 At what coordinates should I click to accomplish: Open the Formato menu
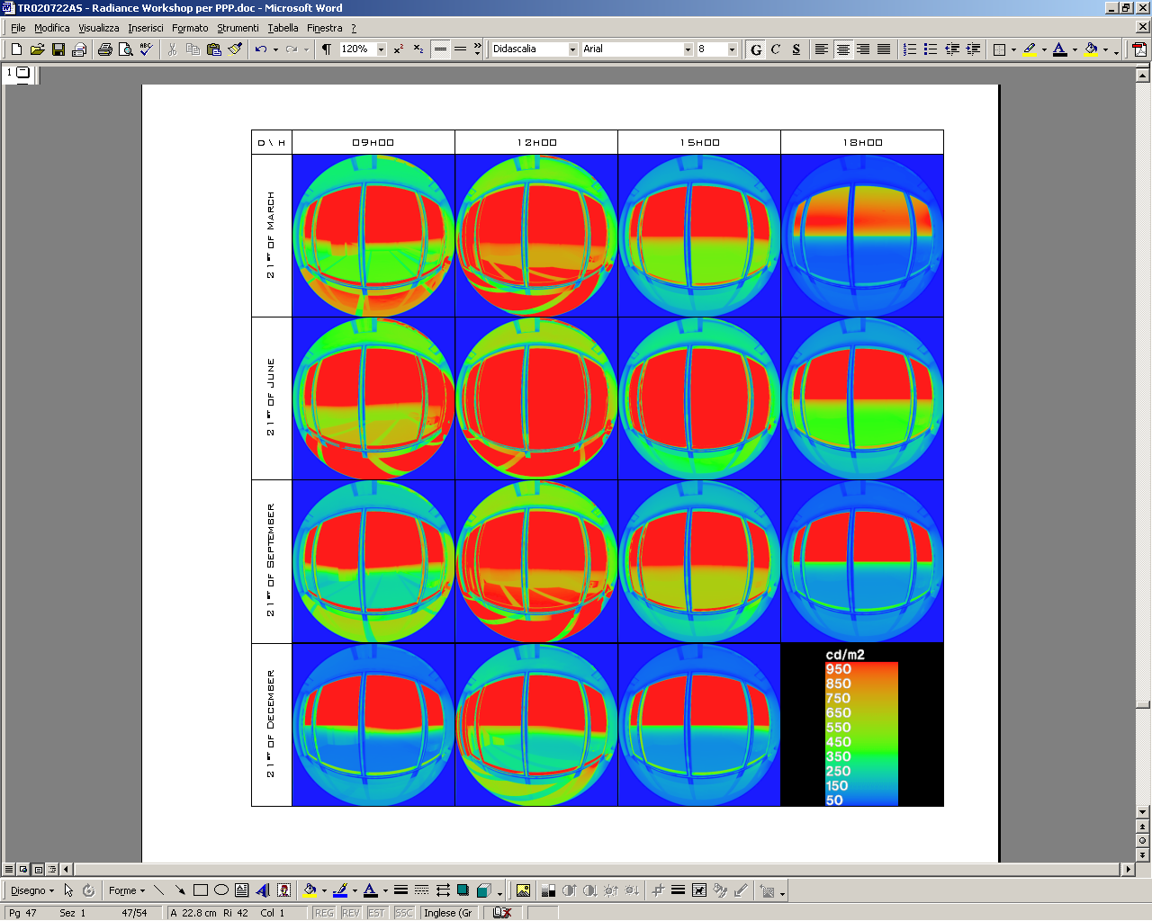tap(190, 28)
